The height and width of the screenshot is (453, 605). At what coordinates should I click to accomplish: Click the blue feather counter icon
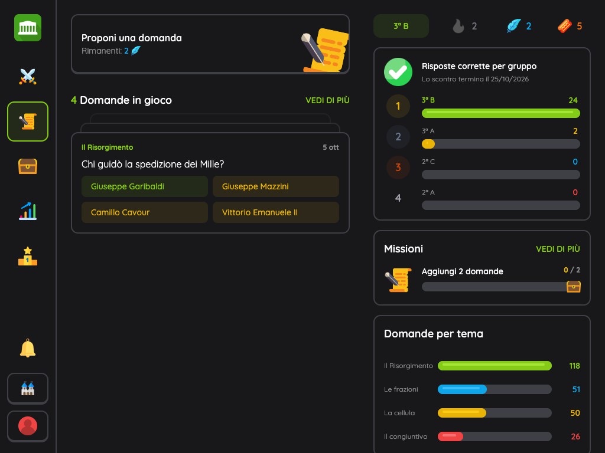[x=513, y=26]
